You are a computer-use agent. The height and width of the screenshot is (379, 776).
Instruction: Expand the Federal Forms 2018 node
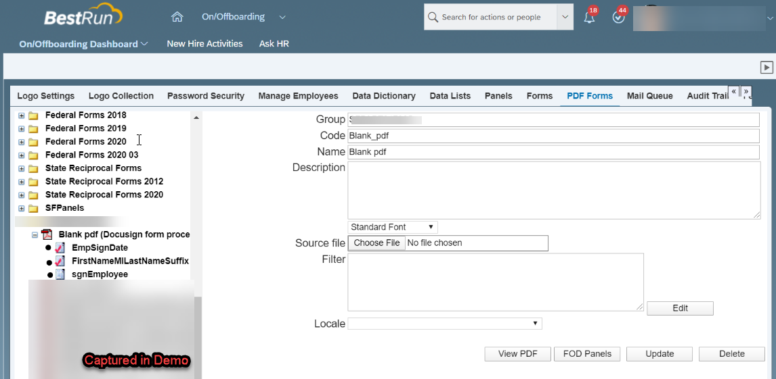pyautogui.click(x=21, y=116)
